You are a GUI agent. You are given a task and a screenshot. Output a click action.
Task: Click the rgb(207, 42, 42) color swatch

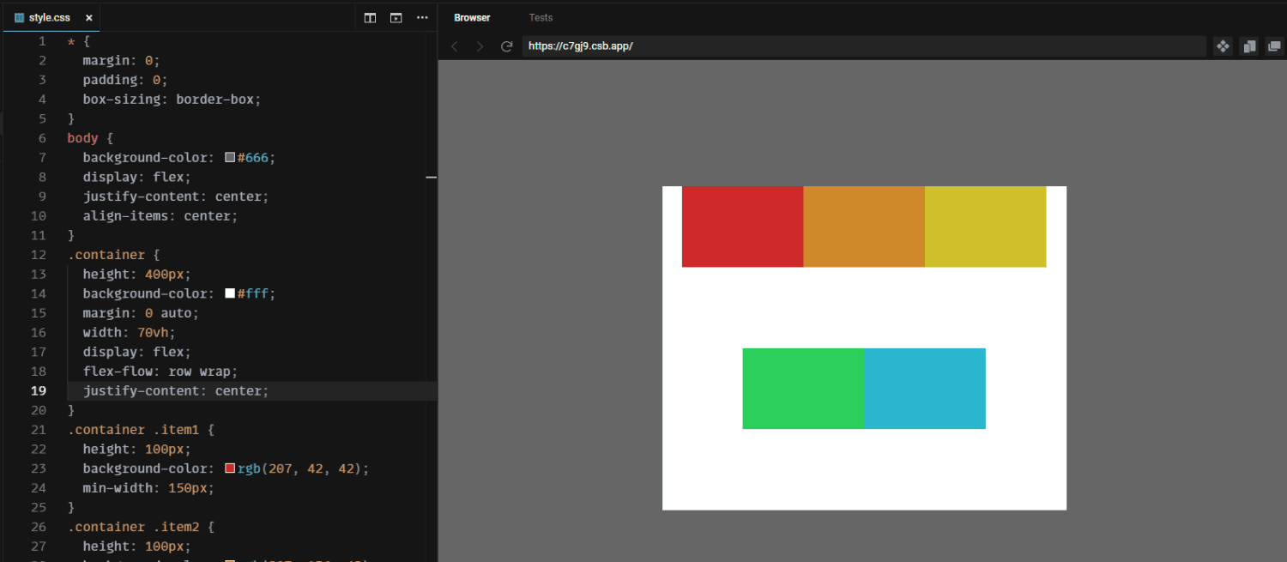click(230, 468)
